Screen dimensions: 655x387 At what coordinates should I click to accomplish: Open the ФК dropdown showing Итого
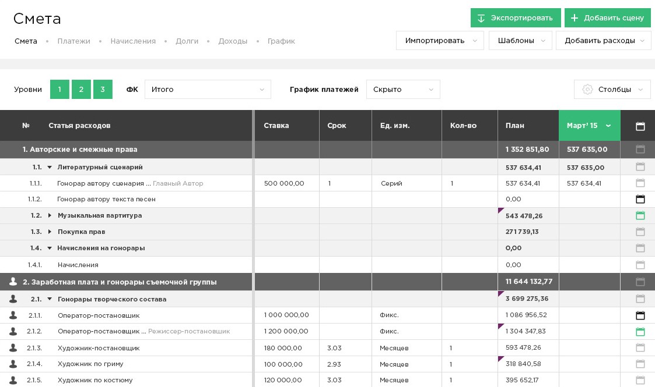click(208, 90)
